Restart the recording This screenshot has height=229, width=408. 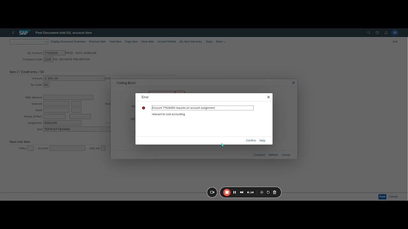click(268, 192)
